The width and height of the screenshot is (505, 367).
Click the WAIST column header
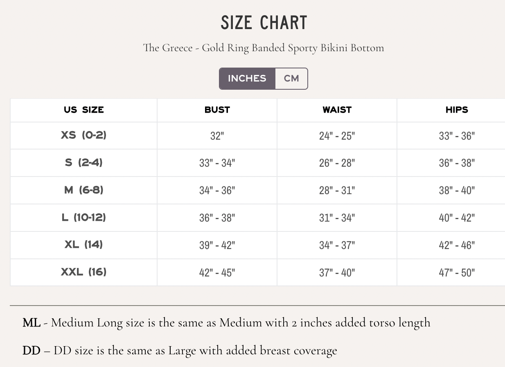click(337, 110)
